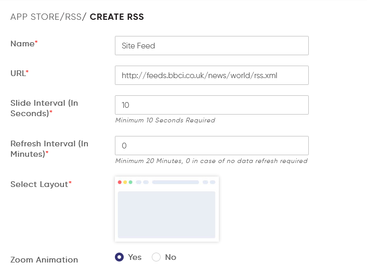Click the CREATE RSS breadcrumb title
Viewport: 367px width, 275px height.
117,17
